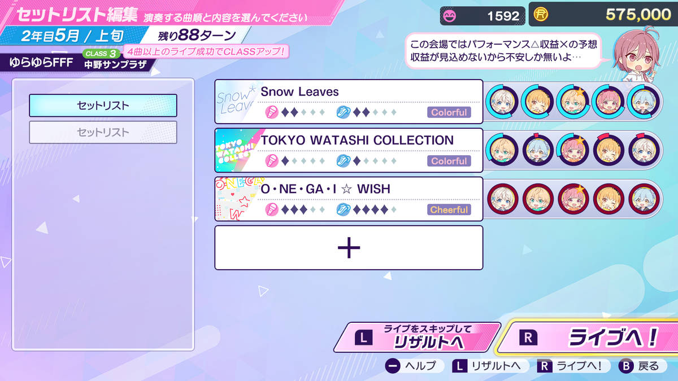
Task: Select star-marked center idol in Snow Leaves row
Action: tap(572, 102)
